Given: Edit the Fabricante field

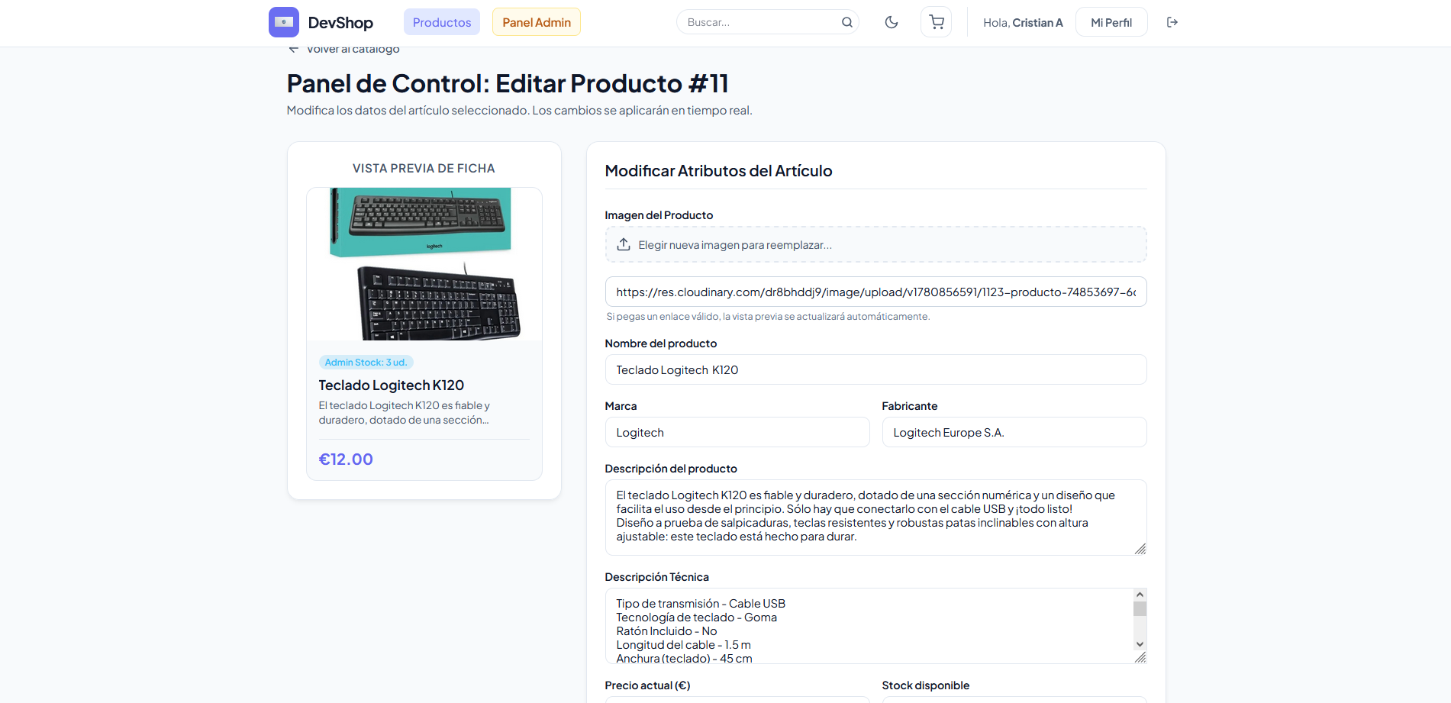Looking at the screenshot, I should tap(1014, 432).
